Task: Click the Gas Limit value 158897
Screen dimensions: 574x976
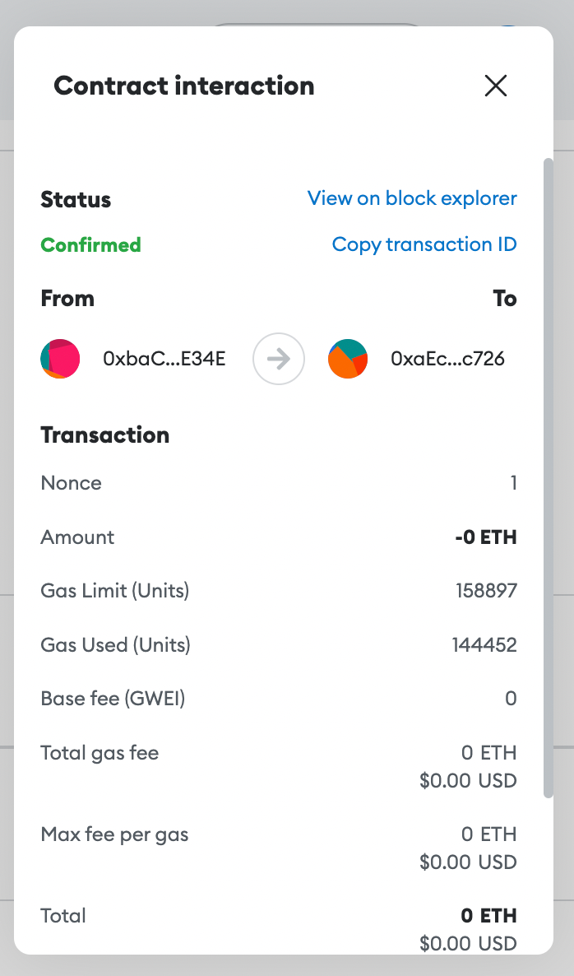Action: click(486, 591)
